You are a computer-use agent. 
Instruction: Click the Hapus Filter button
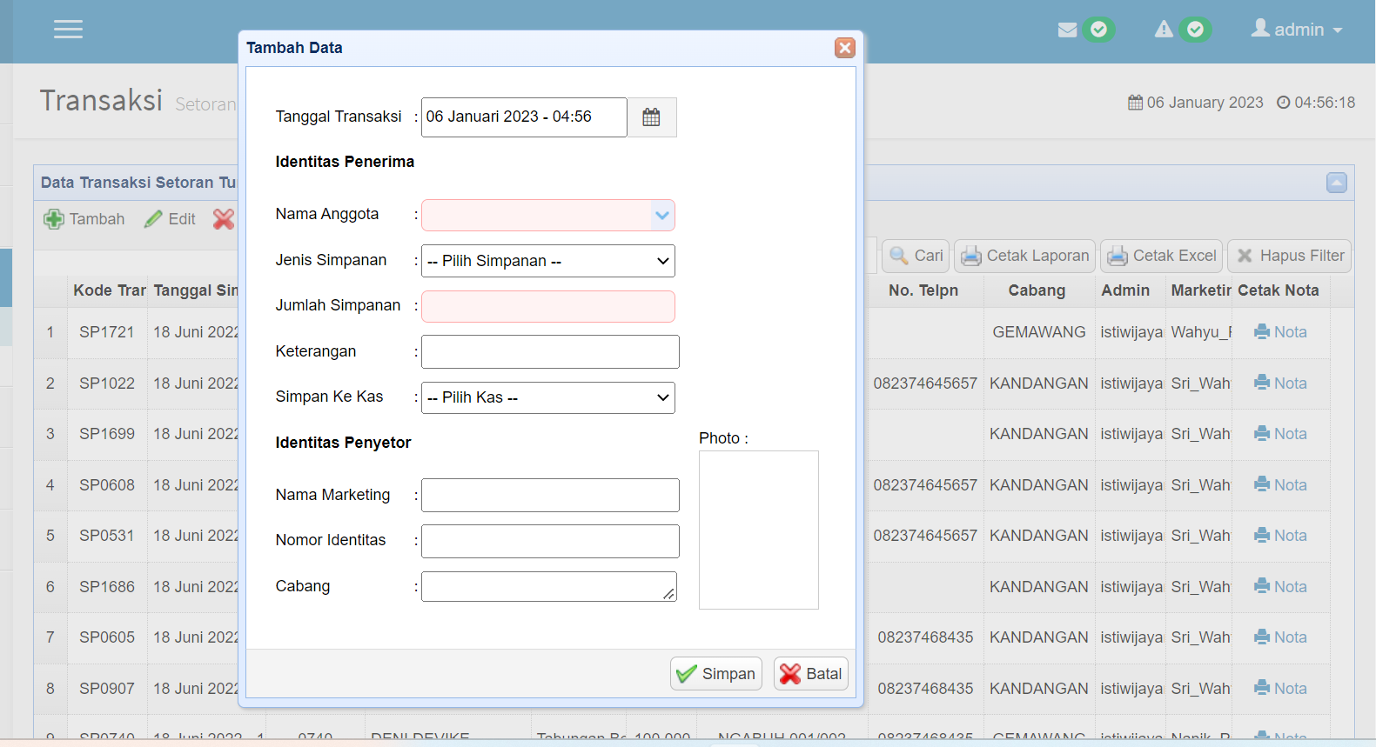(x=1289, y=256)
